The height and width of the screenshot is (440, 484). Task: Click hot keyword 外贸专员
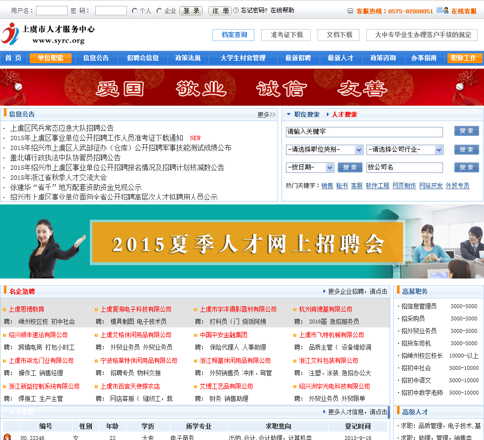(x=457, y=186)
